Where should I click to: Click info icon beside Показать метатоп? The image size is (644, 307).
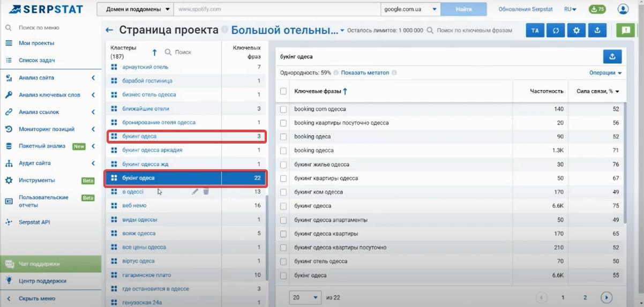coord(394,73)
